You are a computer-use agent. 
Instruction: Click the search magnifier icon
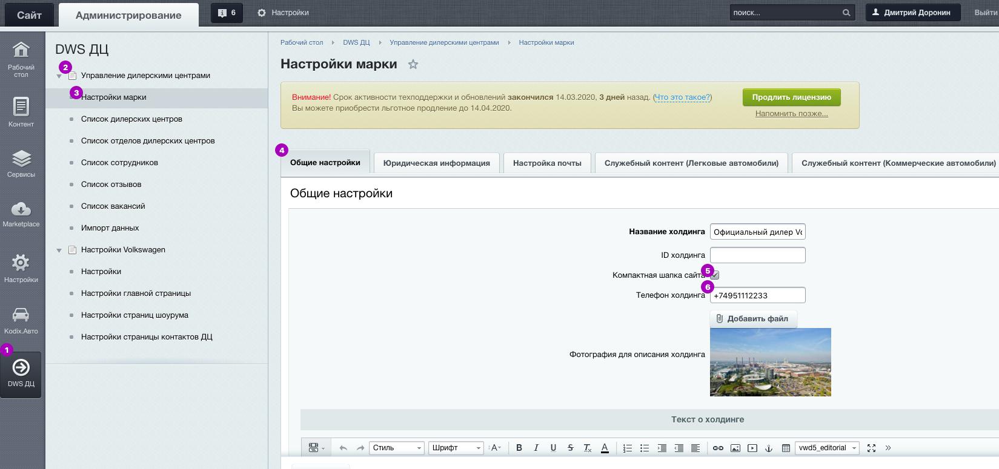[846, 12]
